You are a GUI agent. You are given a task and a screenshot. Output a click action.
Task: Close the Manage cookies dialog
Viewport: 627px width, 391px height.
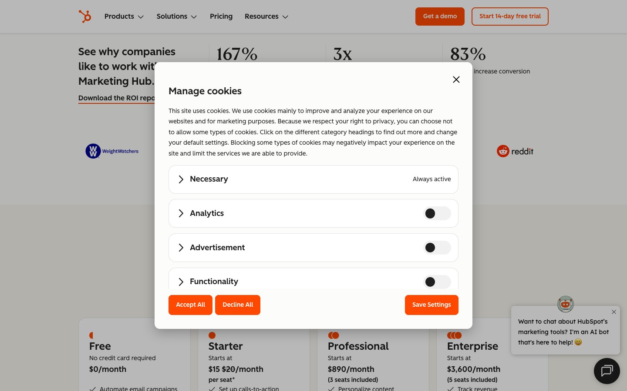(456, 80)
